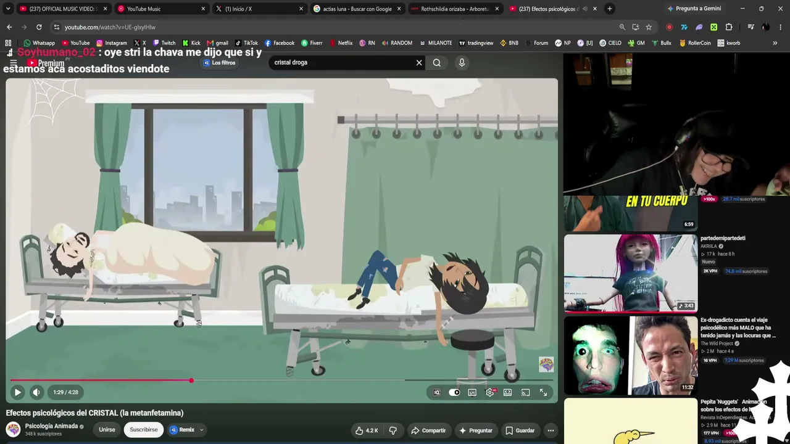Share the video via Compartir
790x444 pixels.
tap(428, 430)
